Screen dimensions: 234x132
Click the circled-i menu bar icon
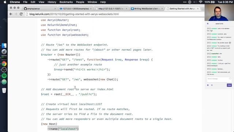pos(189,2)
